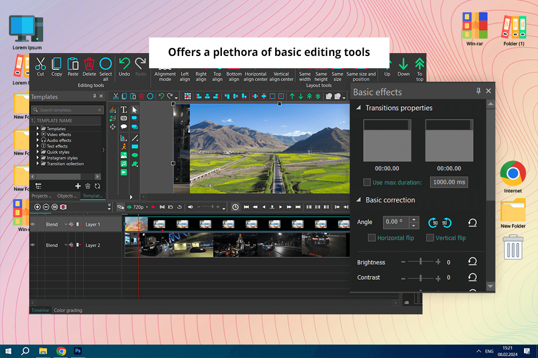
Task: Click the To top double arrow icon
Action: 420,64
